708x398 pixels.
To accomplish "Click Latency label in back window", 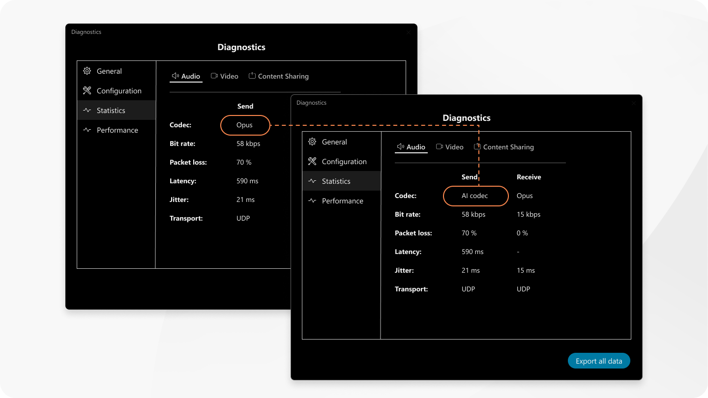I will (183, 181).
